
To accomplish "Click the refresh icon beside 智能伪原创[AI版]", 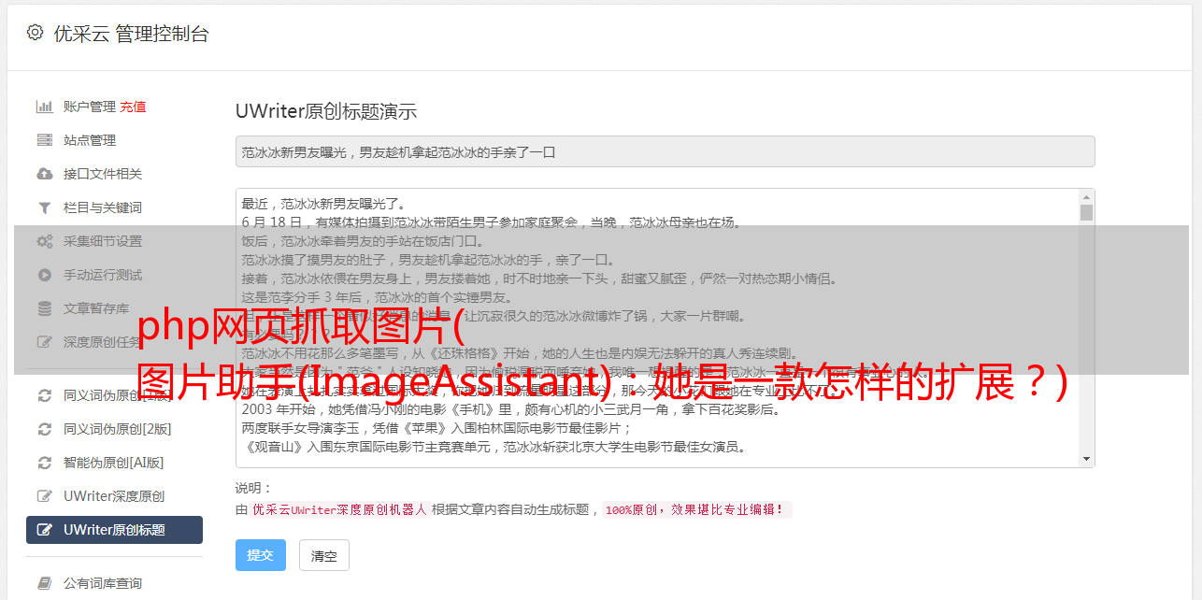I will (x=44, y=463).
